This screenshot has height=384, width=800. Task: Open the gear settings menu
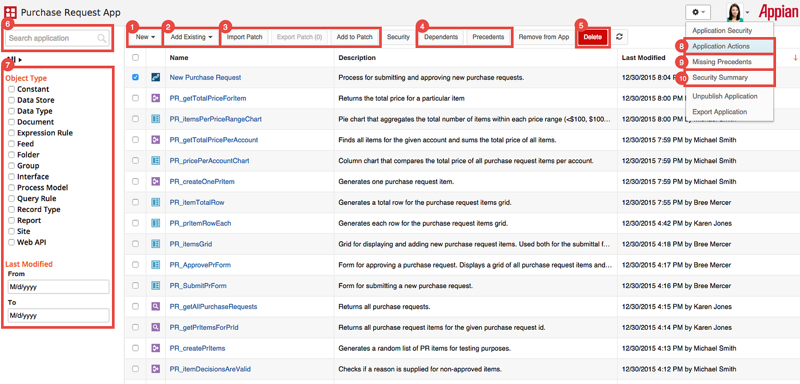pos(698,12)
